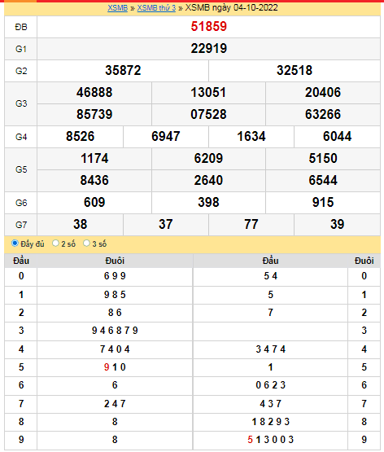Click the G7 number 37
384x452 pixels.
[165, 224]
